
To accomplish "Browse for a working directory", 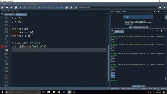I will click(160, 8).
